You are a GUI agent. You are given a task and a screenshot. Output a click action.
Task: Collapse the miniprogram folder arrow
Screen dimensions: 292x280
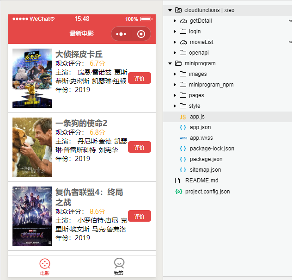click(170, 63)
